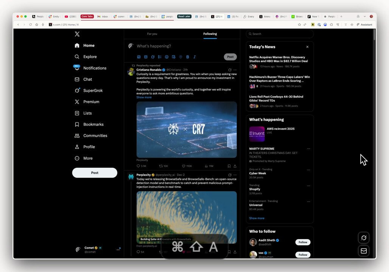The height and width of the screenshot is (272, 389).
Task: Follow Aadit Sheth
Action: pyautogui.click(x=303, y=242)
